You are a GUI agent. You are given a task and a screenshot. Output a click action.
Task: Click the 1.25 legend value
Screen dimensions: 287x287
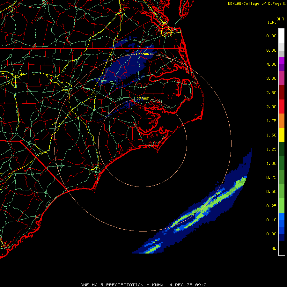click(x=271, y=149)
